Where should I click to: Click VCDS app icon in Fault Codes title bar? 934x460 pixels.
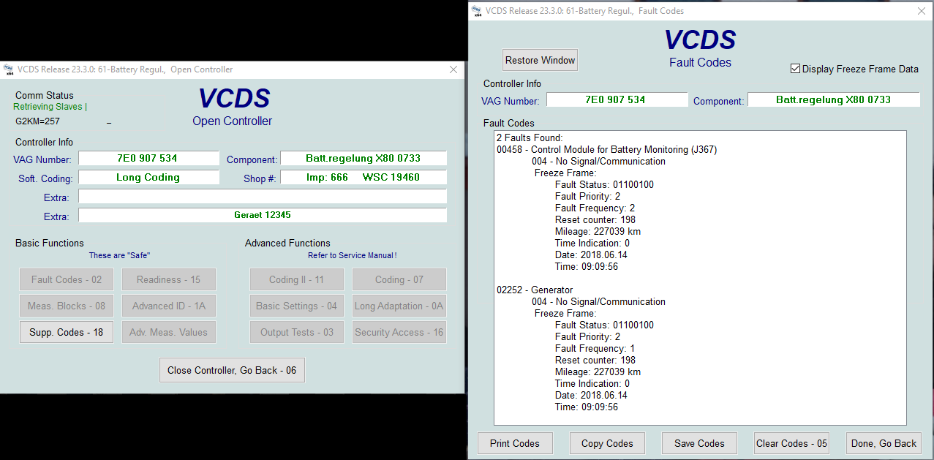[x=477, y=11]
